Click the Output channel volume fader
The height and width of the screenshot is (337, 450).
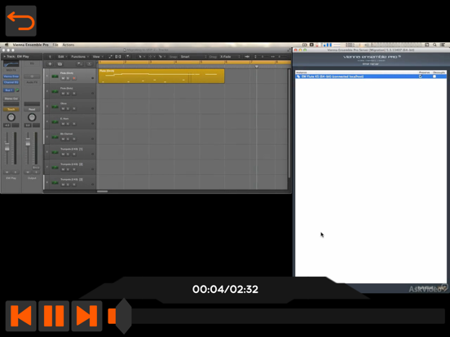click(28, 142)
